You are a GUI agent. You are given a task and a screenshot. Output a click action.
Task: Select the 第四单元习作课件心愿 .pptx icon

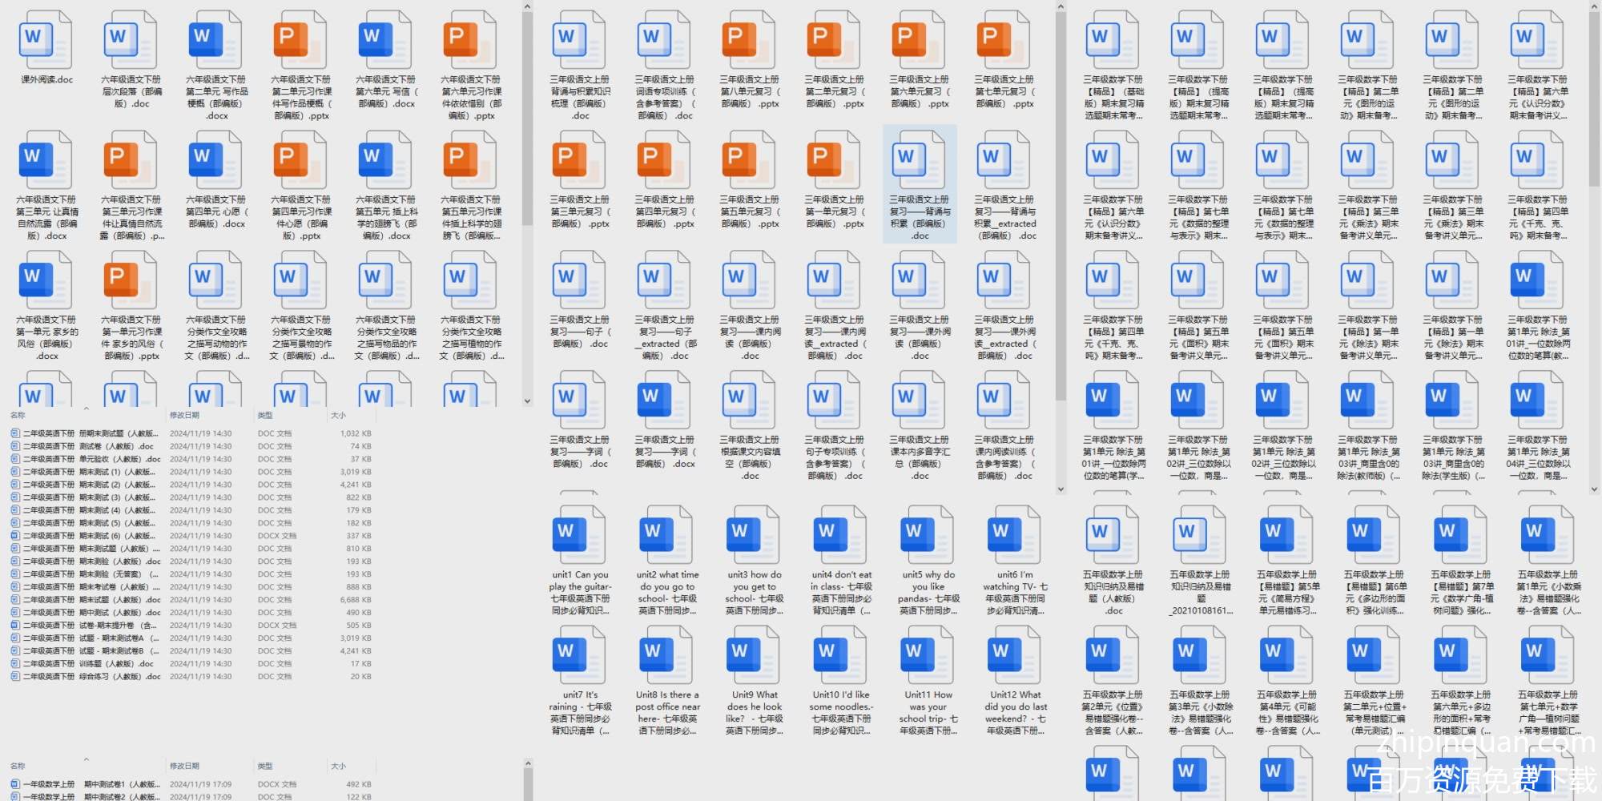301,159
